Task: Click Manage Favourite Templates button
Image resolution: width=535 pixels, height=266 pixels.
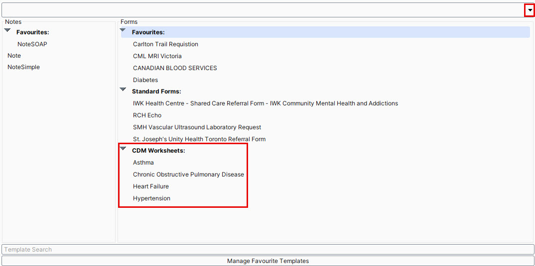Action: coord(267,261)
